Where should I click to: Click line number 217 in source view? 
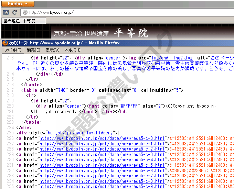click(10, 90)
